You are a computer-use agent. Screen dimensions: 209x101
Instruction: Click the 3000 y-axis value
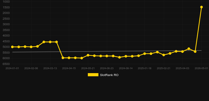(6, 24)
